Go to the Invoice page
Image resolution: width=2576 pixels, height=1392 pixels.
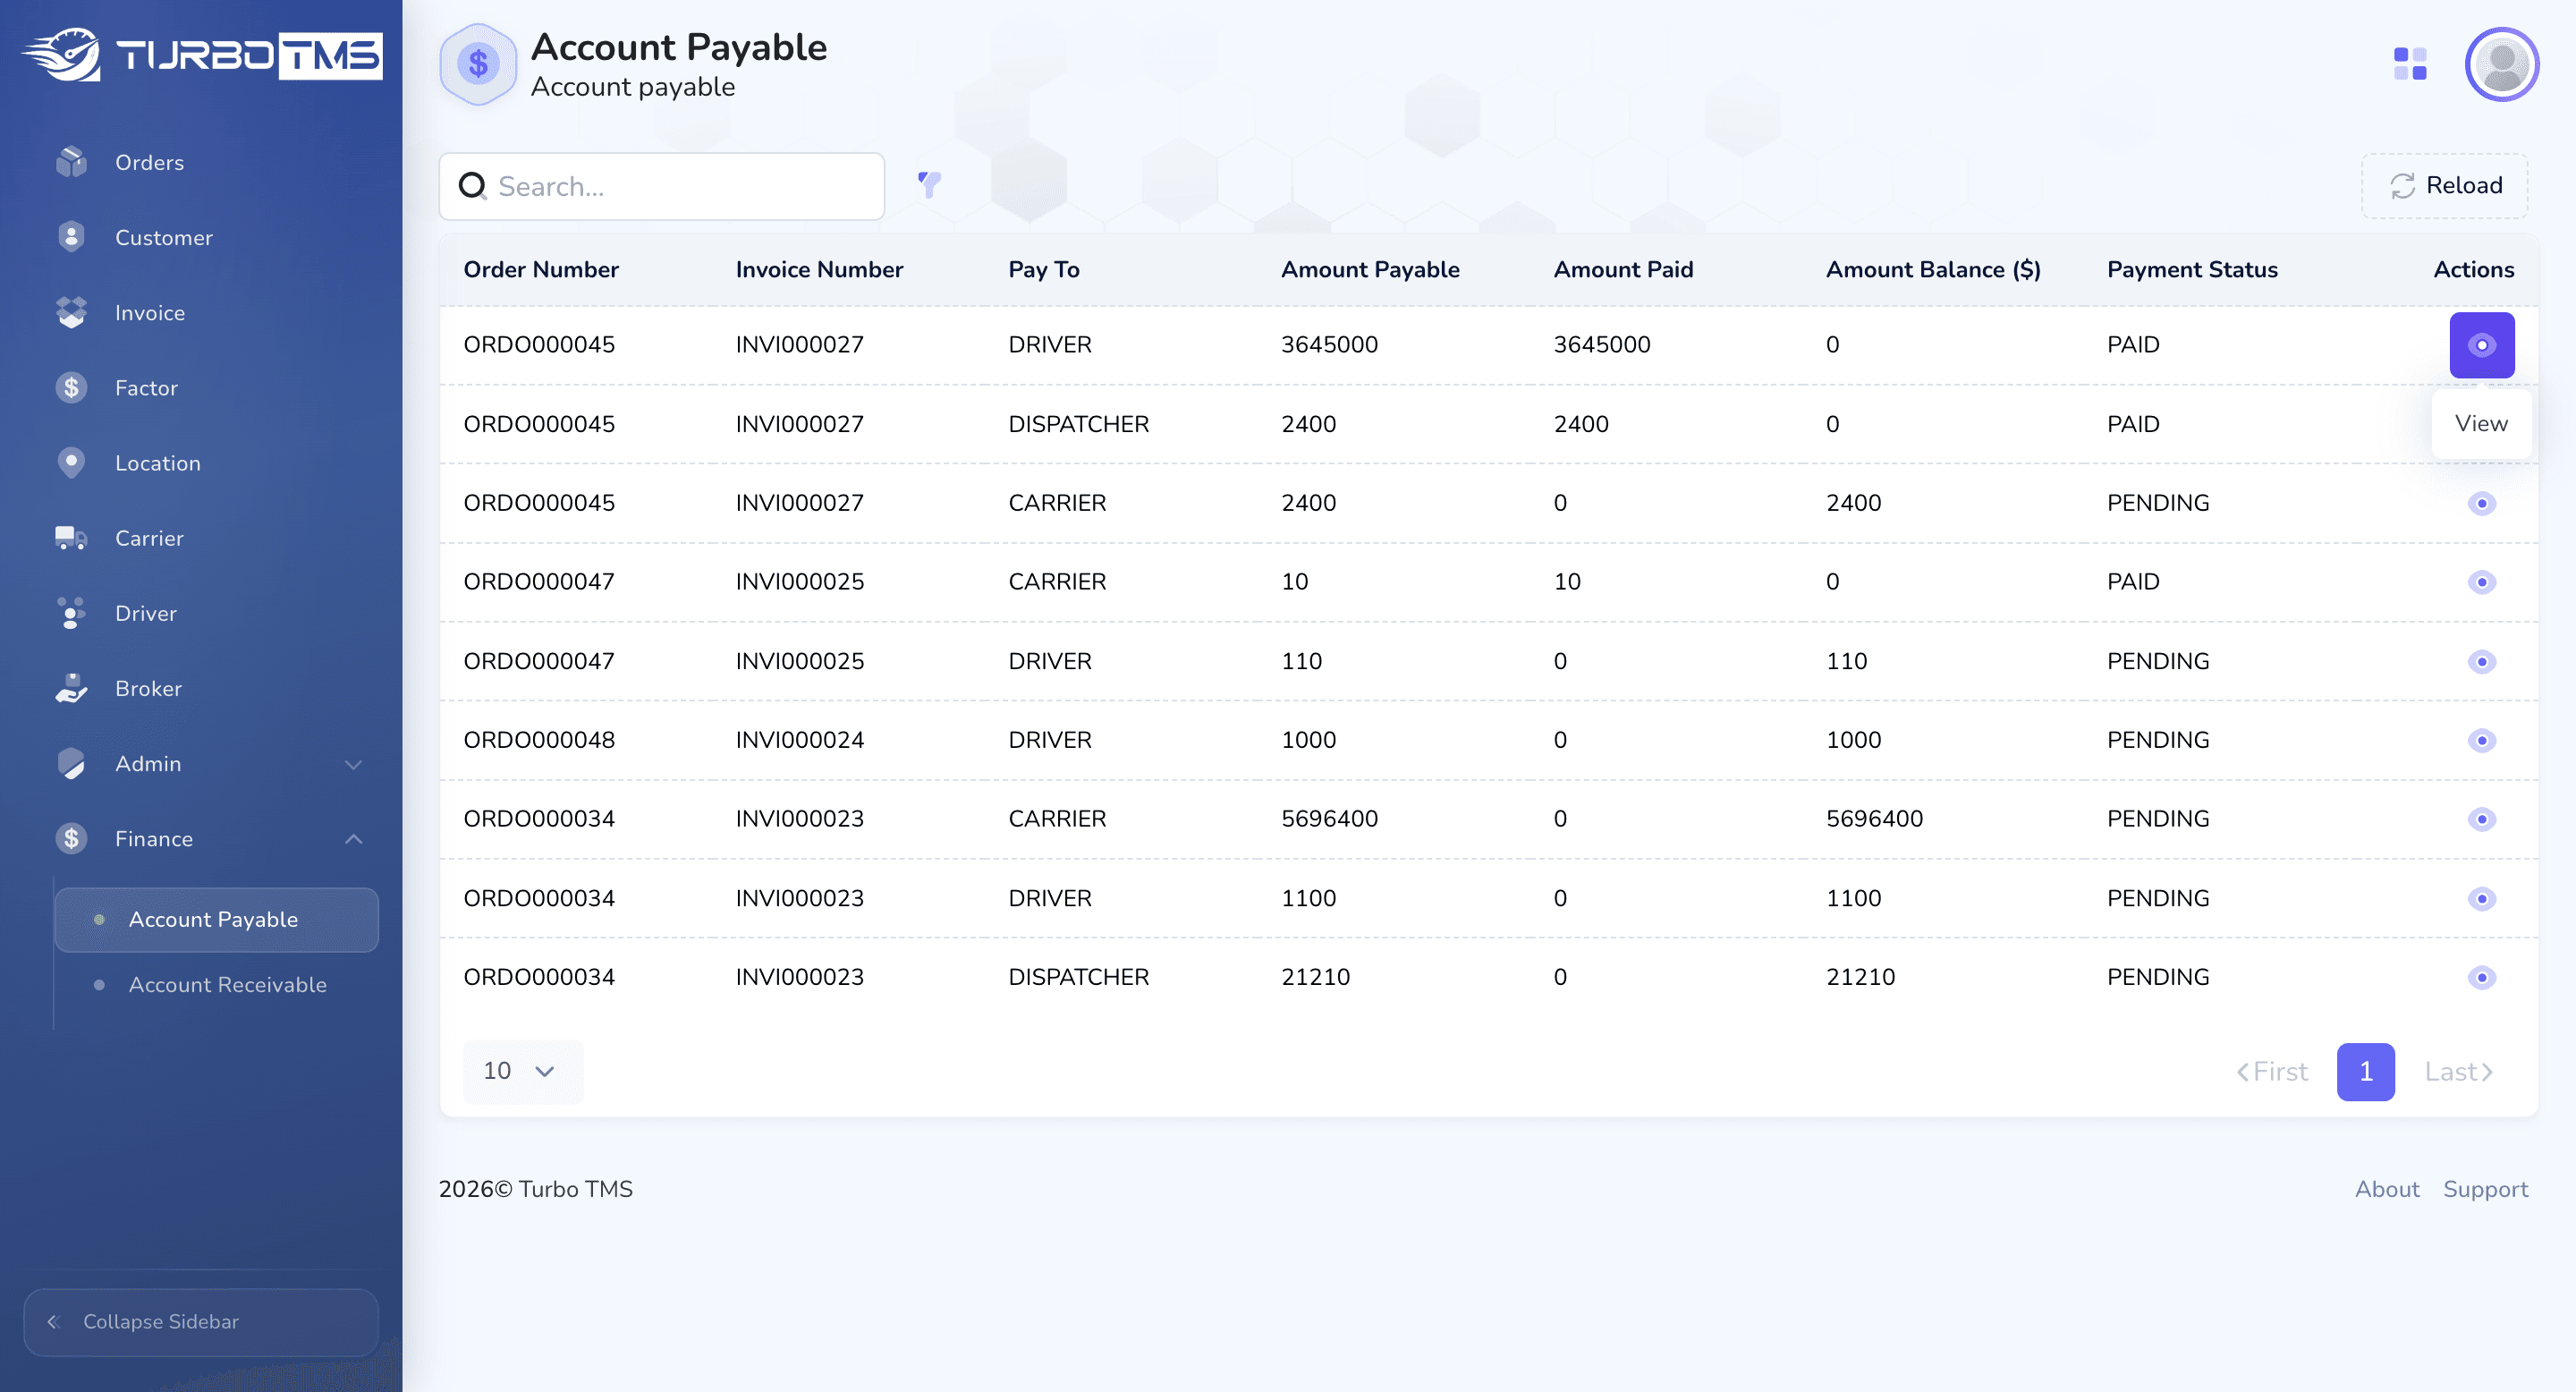pos(149,313)
